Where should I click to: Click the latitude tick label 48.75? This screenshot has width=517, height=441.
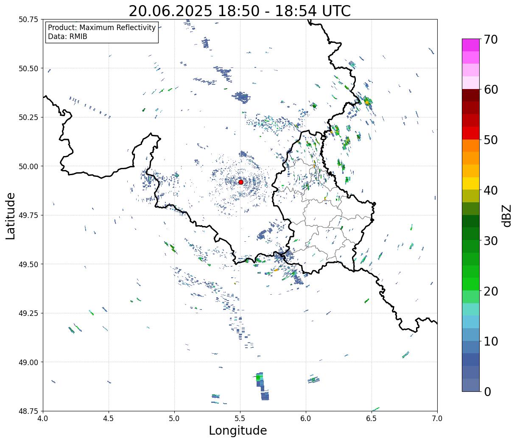[28, 411]
